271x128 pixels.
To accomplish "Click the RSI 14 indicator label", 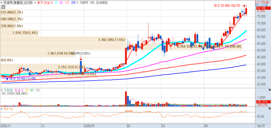I will tap(8, 109).
